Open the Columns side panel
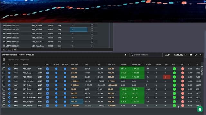 (202, 71)
